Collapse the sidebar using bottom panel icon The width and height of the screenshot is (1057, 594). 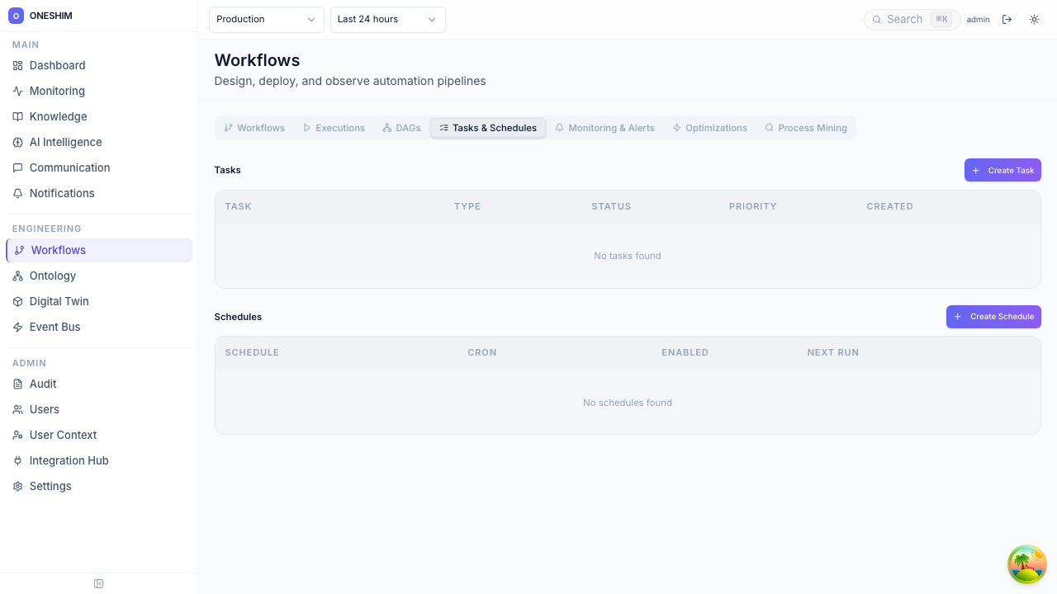click(98, 584)
